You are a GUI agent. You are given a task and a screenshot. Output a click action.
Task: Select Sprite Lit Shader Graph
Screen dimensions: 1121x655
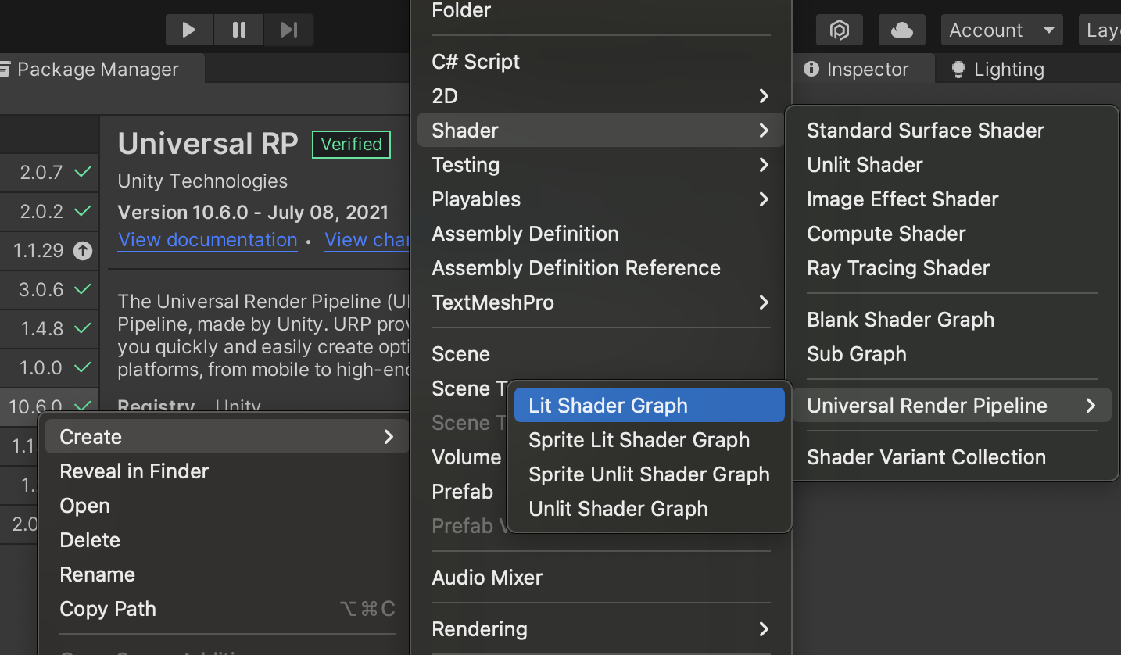(x=649, y=440)
